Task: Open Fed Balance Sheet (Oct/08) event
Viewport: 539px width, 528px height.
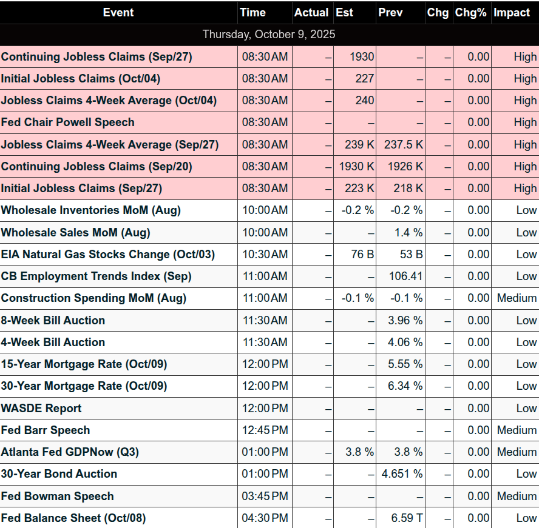Action: tap(73, 518)
